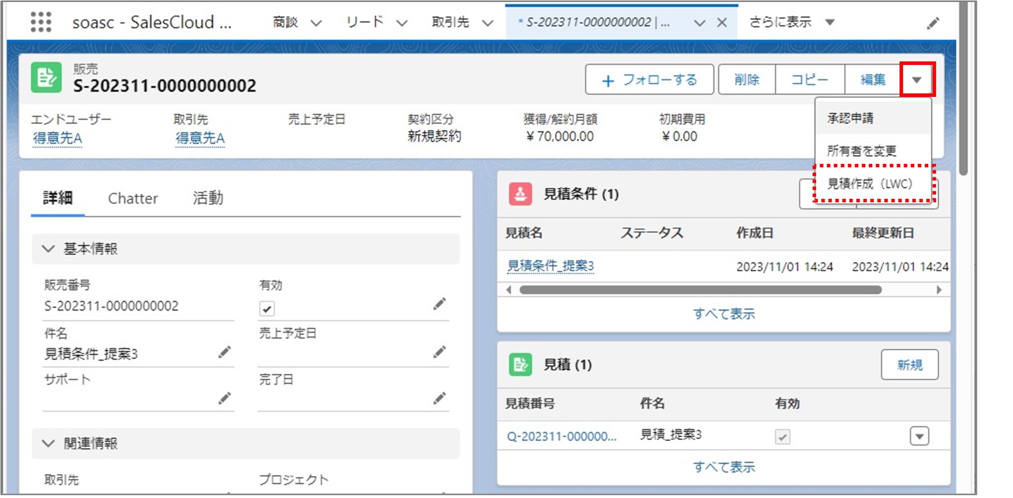The height and width of the screenshot is (498, 1013).
Task: Close the S-202311-0000000002 tab
Action: [722, 22]
